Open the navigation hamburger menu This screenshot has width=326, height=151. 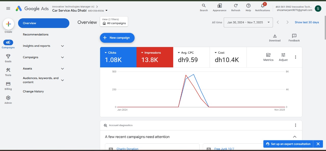8,8
